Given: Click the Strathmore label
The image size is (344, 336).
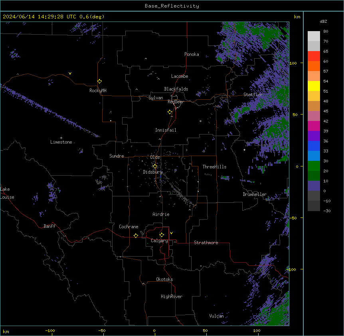Looking at the screenshot, I should point(206,243).
